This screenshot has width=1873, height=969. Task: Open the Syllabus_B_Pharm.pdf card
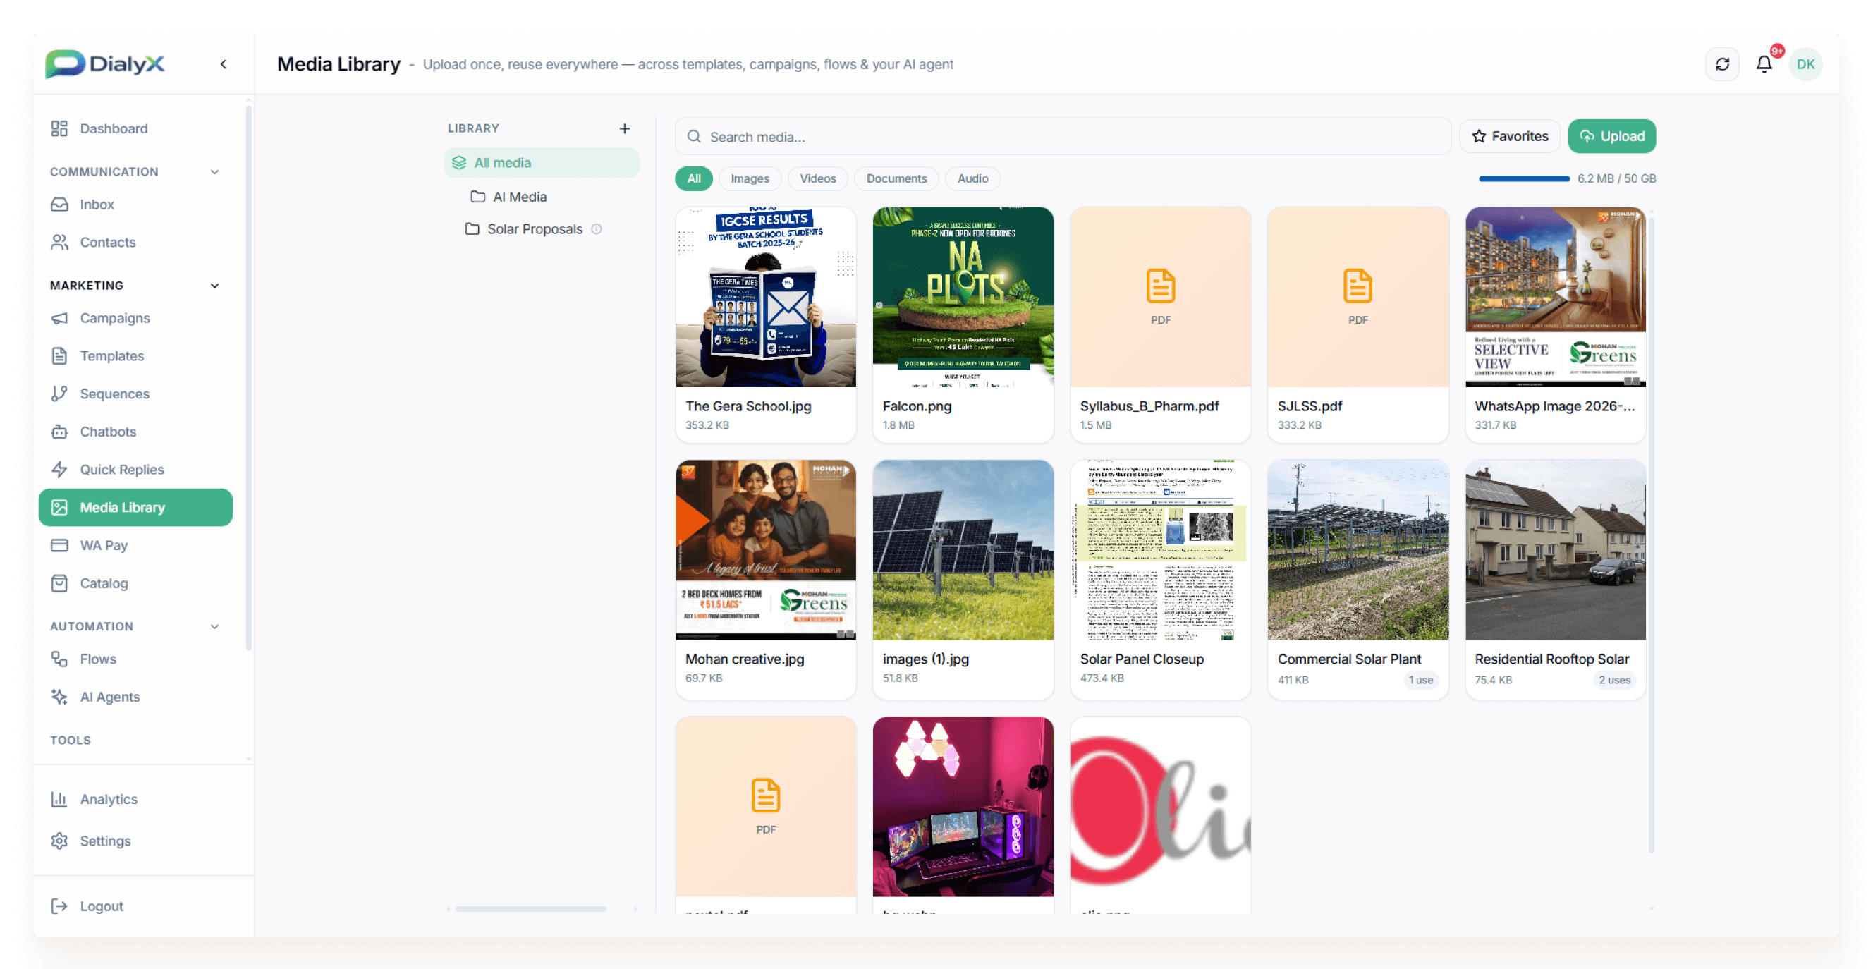click(1160, 324)
